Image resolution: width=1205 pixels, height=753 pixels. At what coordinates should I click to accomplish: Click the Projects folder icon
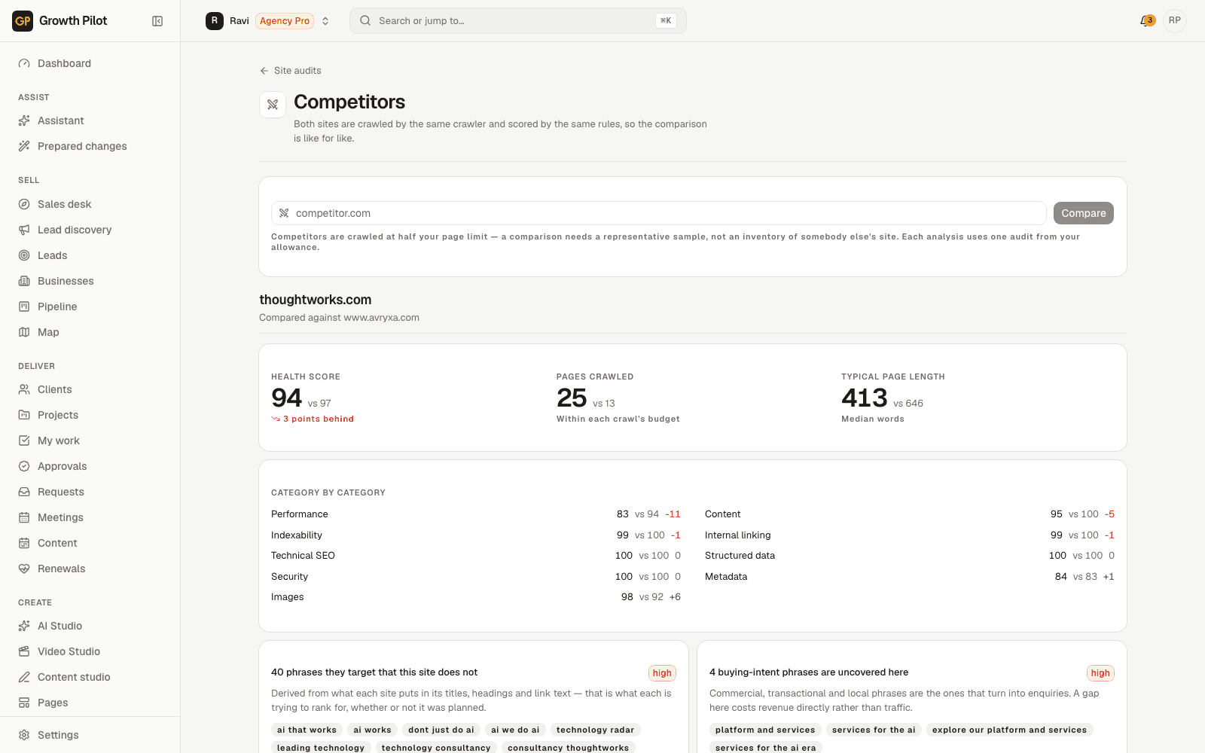pos(24,415)
